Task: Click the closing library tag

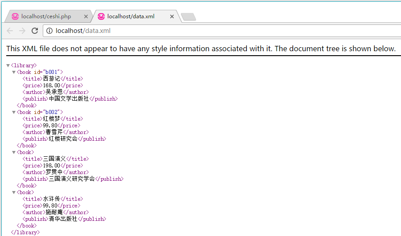Action: pyautogui.click(x=25, y=232)
